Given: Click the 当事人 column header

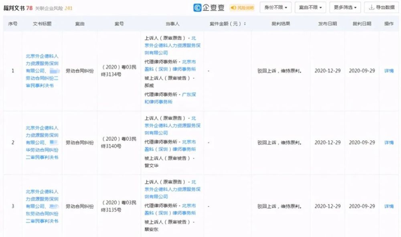Looking at the screenshot, I should (x=172, y=24).
